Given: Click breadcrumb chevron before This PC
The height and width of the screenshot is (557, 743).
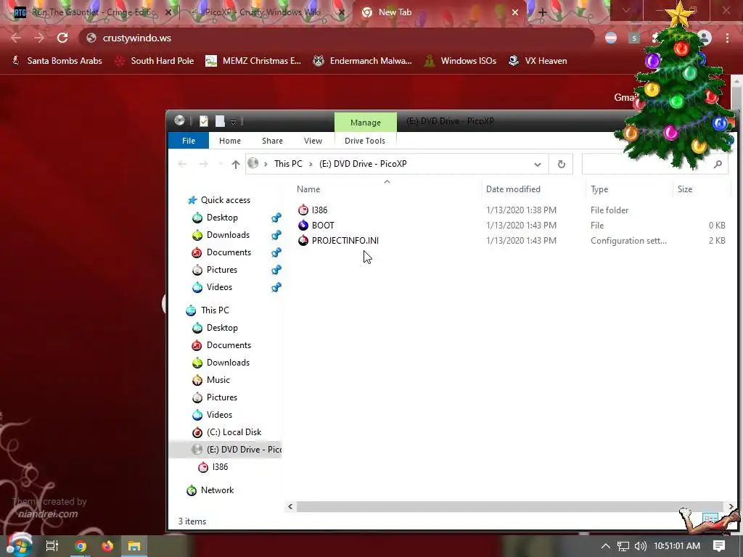Looking at the screenshot, I should [x=266, y=164].
